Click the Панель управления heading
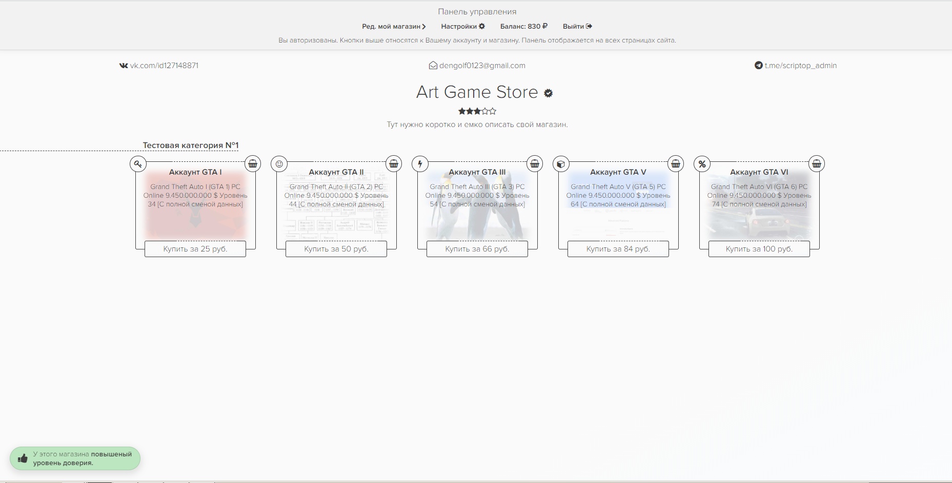952x483 pixels. (x=477, y=11)
